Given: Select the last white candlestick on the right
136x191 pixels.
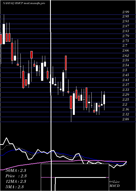Looking at the screenshot, I should tap(104, 99).
